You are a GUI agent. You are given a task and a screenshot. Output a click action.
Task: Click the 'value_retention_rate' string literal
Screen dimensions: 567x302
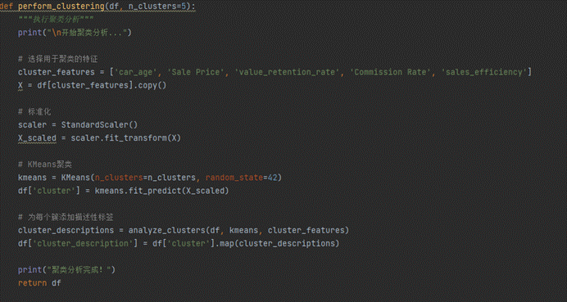(287, 72)
